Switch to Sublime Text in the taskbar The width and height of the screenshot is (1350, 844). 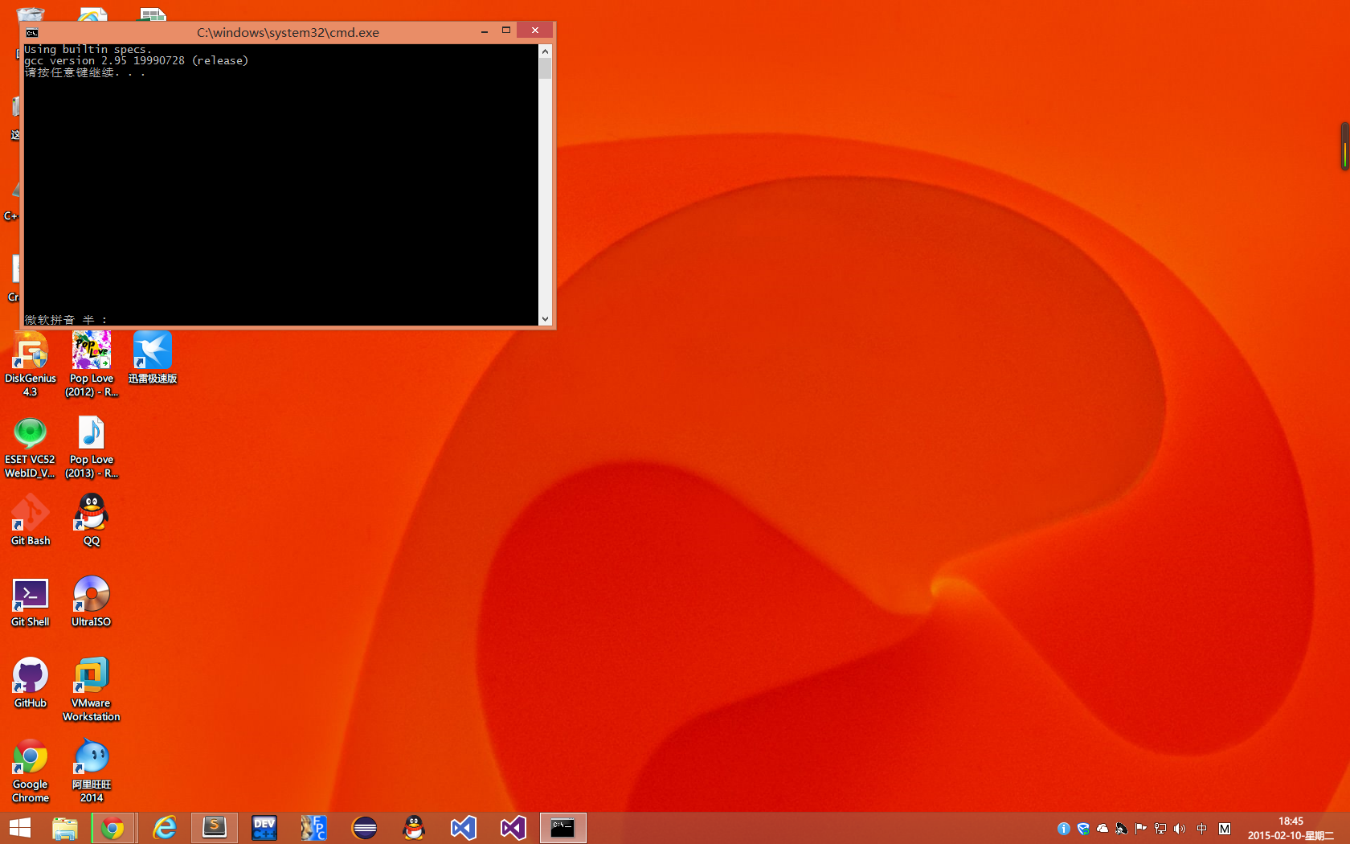[215, 828]
